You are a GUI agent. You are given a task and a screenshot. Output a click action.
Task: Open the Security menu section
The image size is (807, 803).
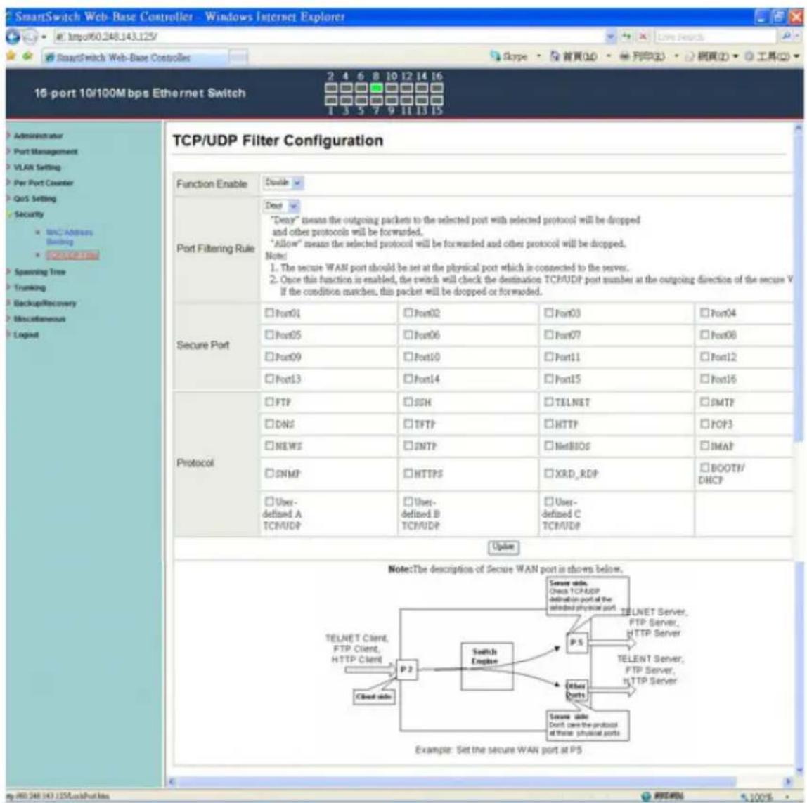(x=29, y=214)
